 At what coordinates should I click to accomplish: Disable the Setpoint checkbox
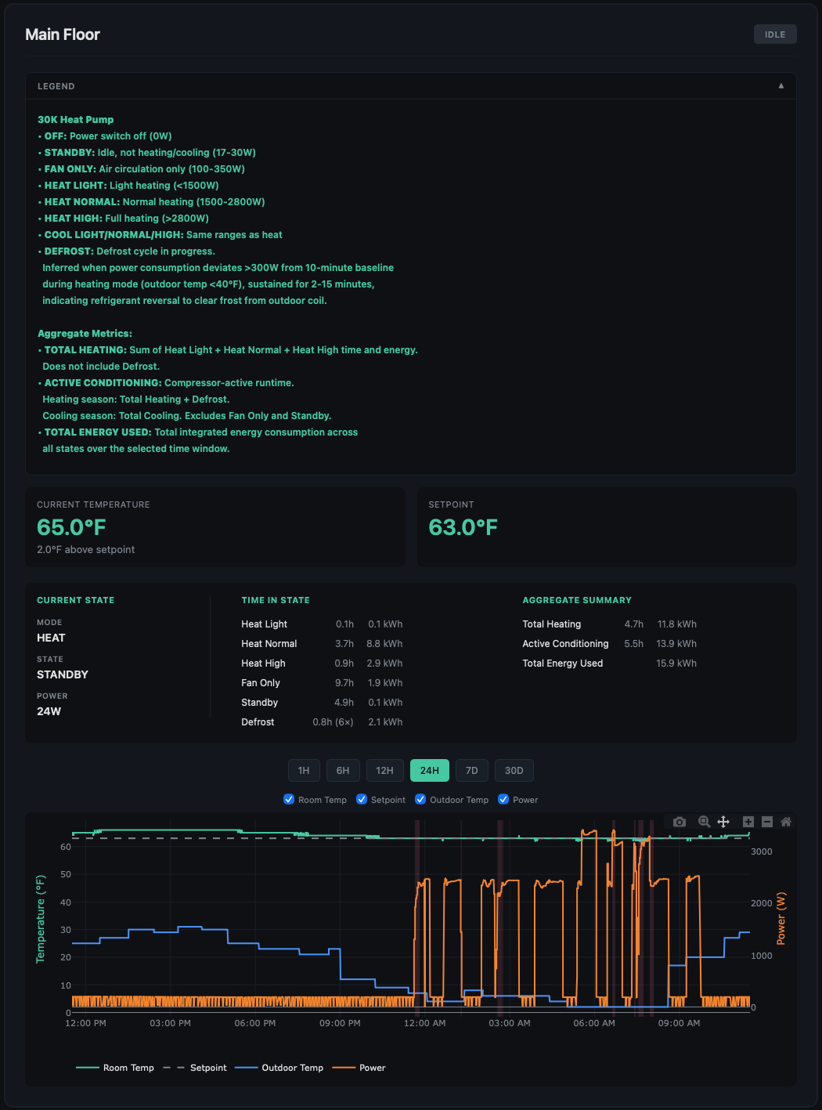(x=362, y=799)
